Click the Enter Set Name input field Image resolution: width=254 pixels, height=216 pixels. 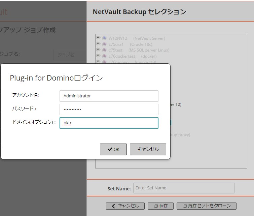(x=184, y=188)
